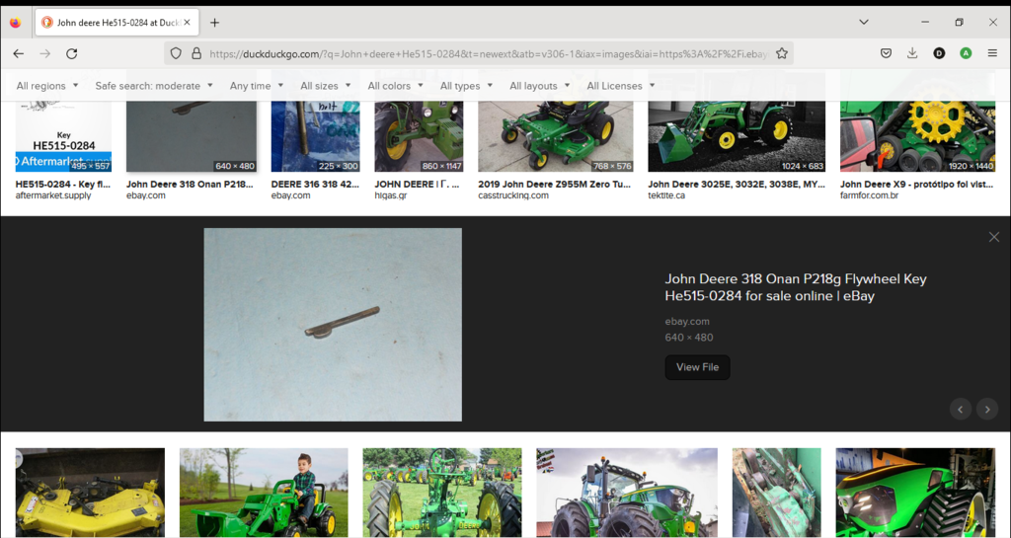
Task: Click the View File button
Action: pos(697,367)
